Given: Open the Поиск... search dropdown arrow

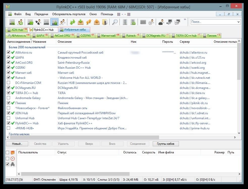Looking at the screenshot, I should tap(238, 22).
